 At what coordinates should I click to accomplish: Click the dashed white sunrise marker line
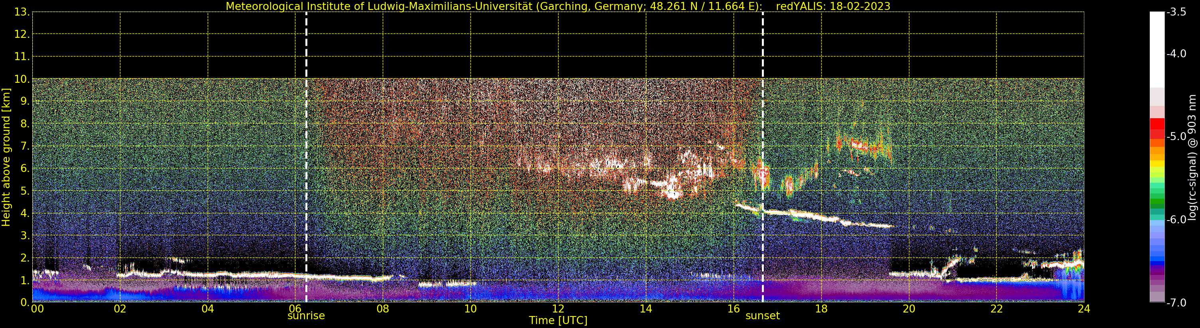click(306, 157)
